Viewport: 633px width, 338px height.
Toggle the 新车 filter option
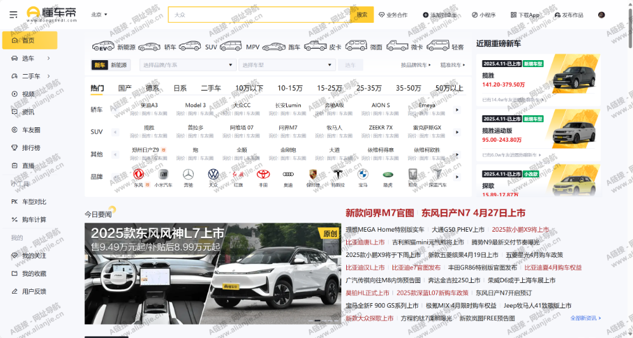[100, 65]
